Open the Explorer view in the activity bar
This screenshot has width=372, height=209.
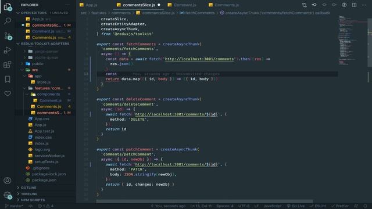click(x=8, y=6)
